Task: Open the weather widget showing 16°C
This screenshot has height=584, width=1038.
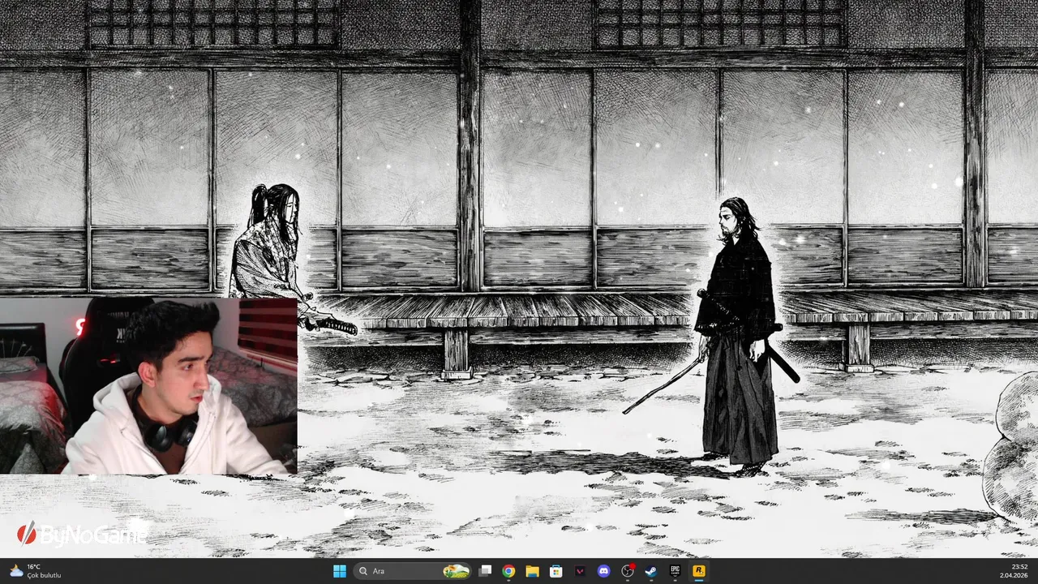Action: click(x=35, y=571)
